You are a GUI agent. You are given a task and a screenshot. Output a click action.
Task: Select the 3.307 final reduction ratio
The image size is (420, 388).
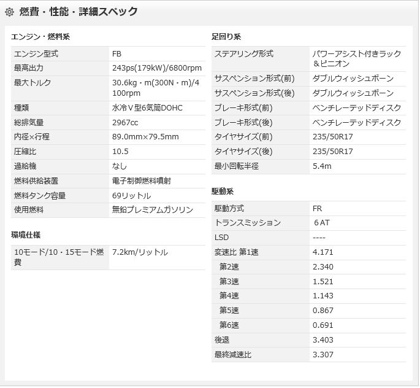[323, 355]
